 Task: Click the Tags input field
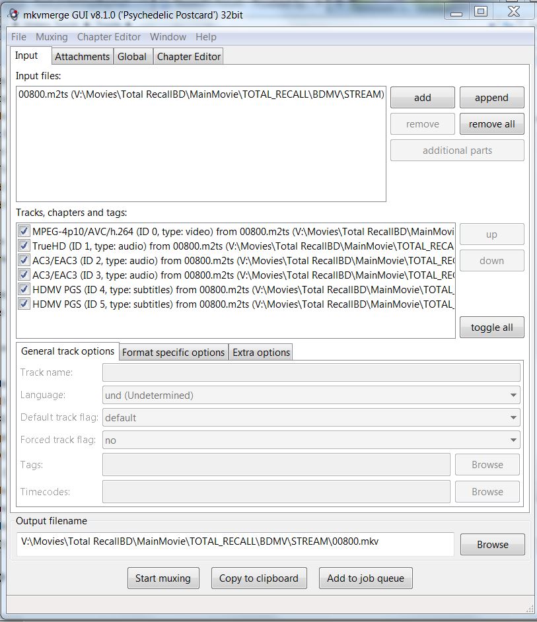(x=276, y=464)
